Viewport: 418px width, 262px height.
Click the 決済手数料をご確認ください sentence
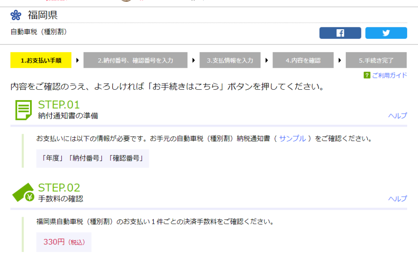[155, 222]
